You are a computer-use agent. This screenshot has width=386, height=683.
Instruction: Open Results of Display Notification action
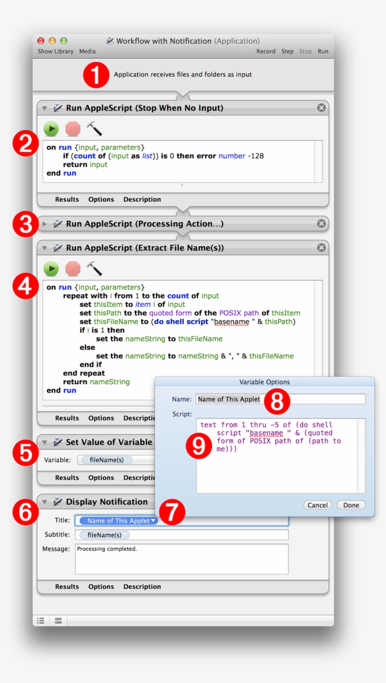point(67,587)
